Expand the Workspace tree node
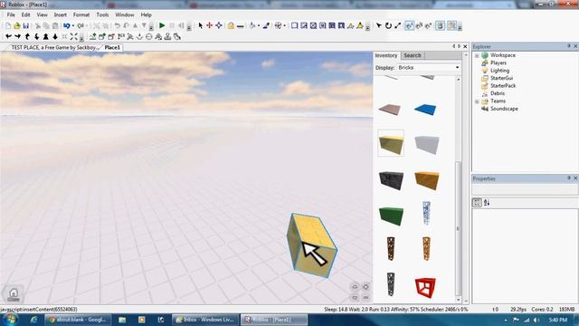This screenshot has width=579, height=326. pos(477,55)
